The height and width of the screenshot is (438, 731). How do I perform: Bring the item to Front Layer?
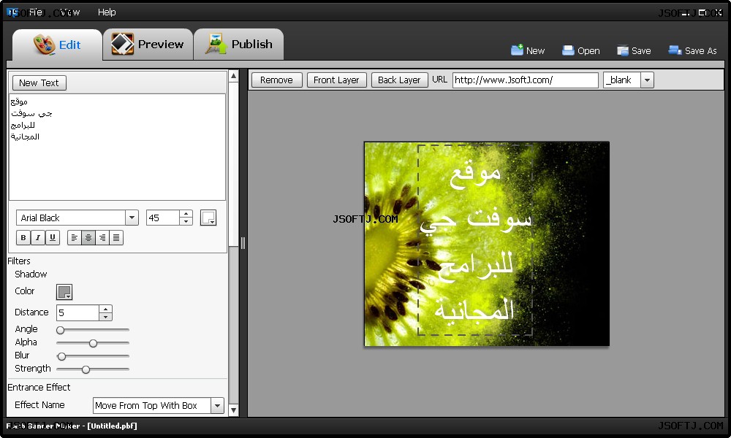tap(336, 80)
